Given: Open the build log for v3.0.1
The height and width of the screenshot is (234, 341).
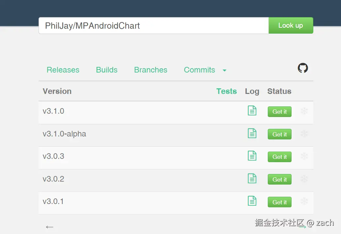Looking at the screenshot, I should (x=252, y=201).
